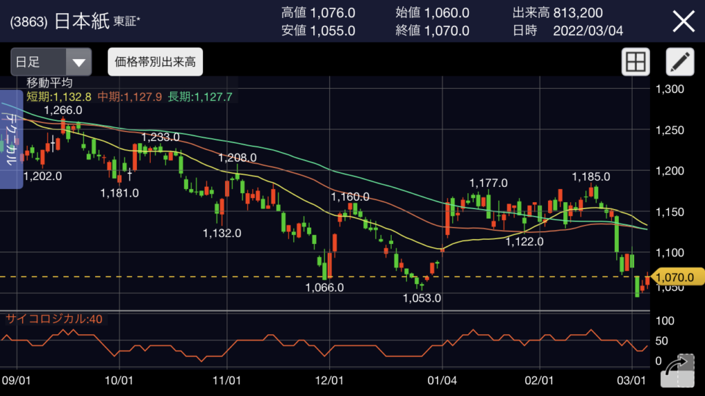Screen dimensions: 705x396
Task: Open the テクニカル side tab
Action: point(11,139)
